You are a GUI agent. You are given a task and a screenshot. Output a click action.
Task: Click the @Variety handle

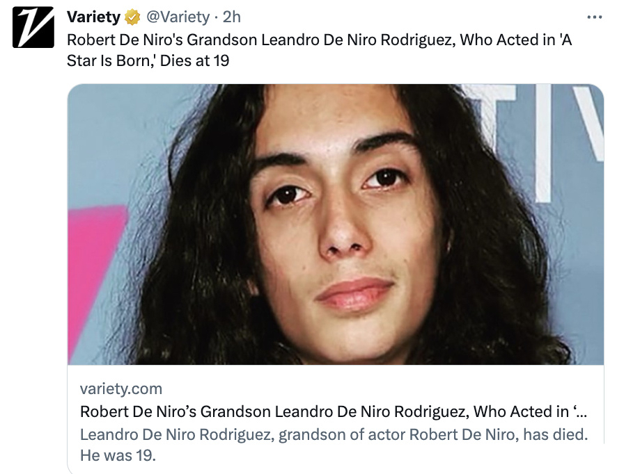[x=178, y=17]
